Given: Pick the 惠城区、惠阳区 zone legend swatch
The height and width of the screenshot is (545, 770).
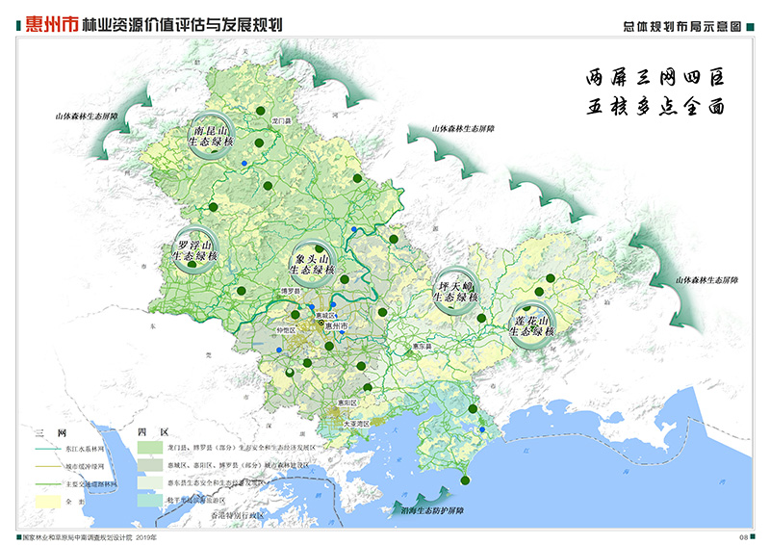Looking at the screenshot, I should coord(151,467).
